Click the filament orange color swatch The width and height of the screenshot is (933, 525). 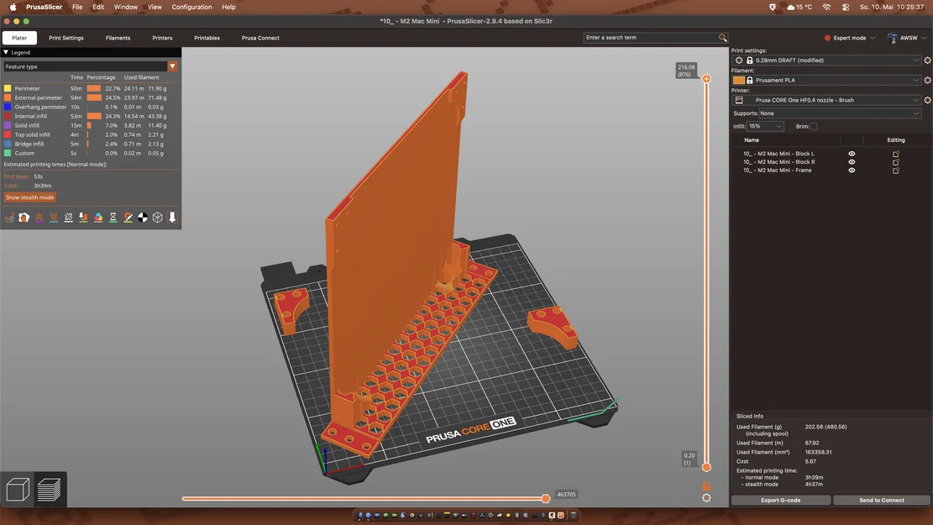(x=738, y=80)
